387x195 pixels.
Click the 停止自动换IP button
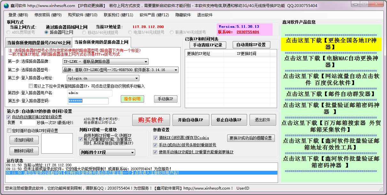[229, 120]
